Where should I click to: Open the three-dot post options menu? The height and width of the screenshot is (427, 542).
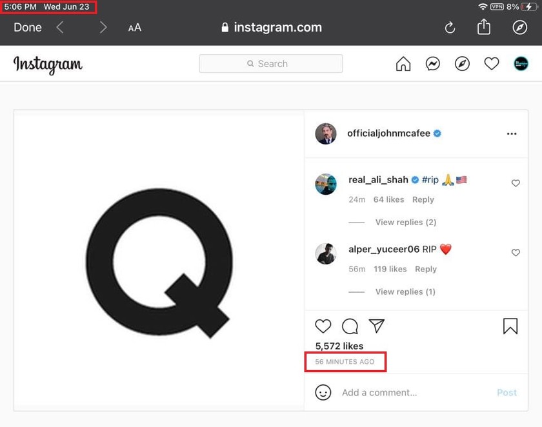click(x=512, y=134)
